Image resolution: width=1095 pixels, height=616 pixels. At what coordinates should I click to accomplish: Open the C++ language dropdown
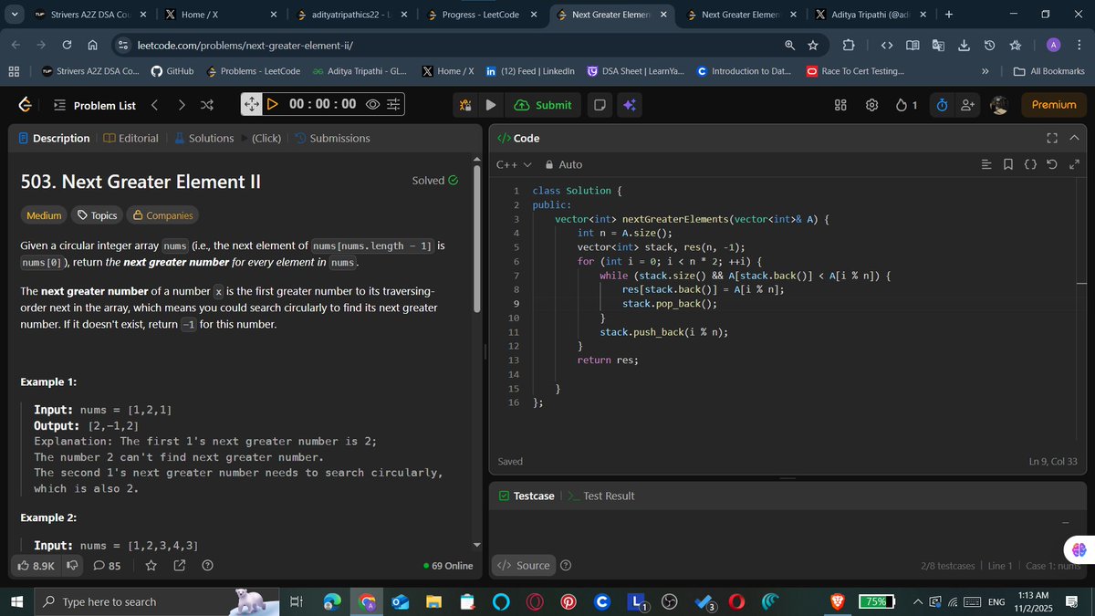(514, 164)
